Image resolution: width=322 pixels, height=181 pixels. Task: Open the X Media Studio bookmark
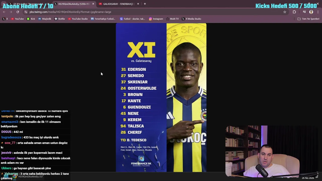(191, 19)
